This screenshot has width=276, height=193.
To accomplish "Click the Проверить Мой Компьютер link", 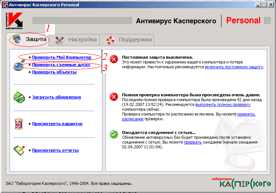I will pyautogui.click(x=62, y=57).
